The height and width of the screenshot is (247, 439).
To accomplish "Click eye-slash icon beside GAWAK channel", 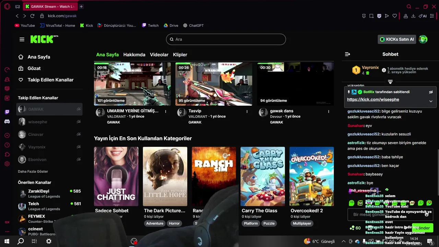I will (x=79, y=109).
